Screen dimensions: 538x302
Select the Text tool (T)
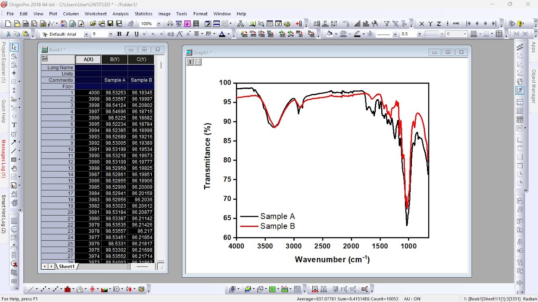coord(14,125)
